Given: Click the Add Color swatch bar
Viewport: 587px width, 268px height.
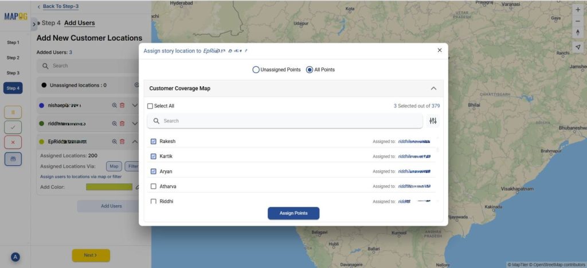Looking at the screenshot, I should [109, 187].
